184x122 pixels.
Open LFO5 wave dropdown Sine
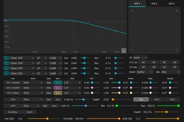tap(31, 106)
